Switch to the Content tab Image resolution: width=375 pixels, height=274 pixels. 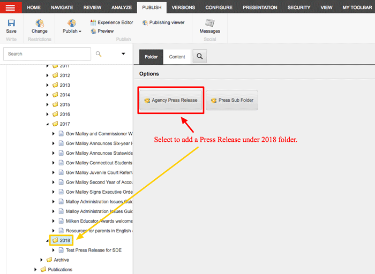tap(177, 57)
